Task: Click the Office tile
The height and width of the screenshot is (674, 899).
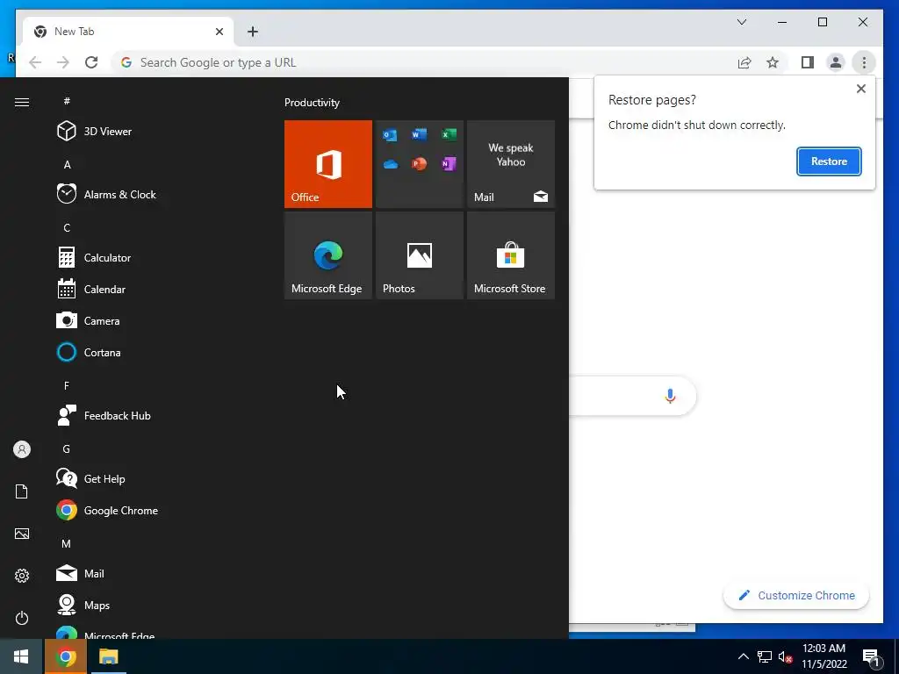Action: (328, 164)
